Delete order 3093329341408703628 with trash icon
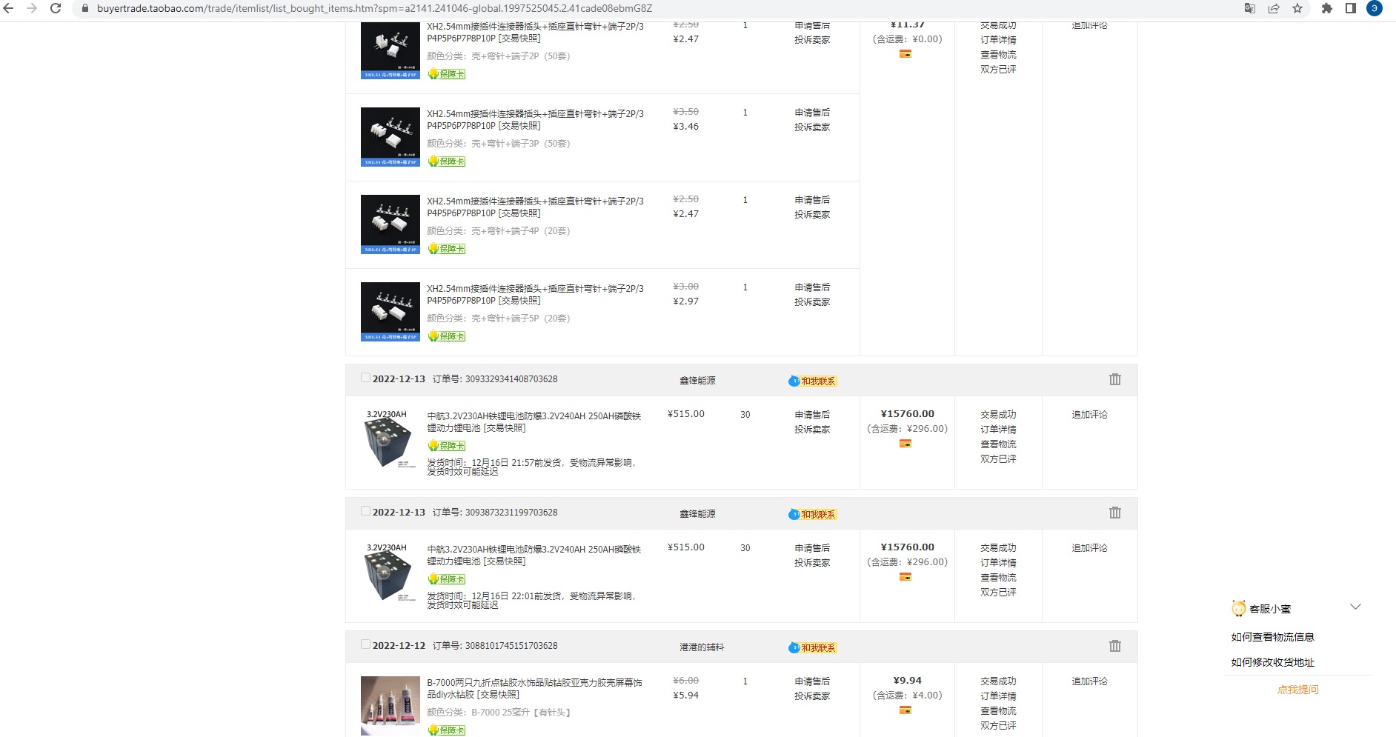Viewport: 1396px width, 737px height. tap(1114, 379)
